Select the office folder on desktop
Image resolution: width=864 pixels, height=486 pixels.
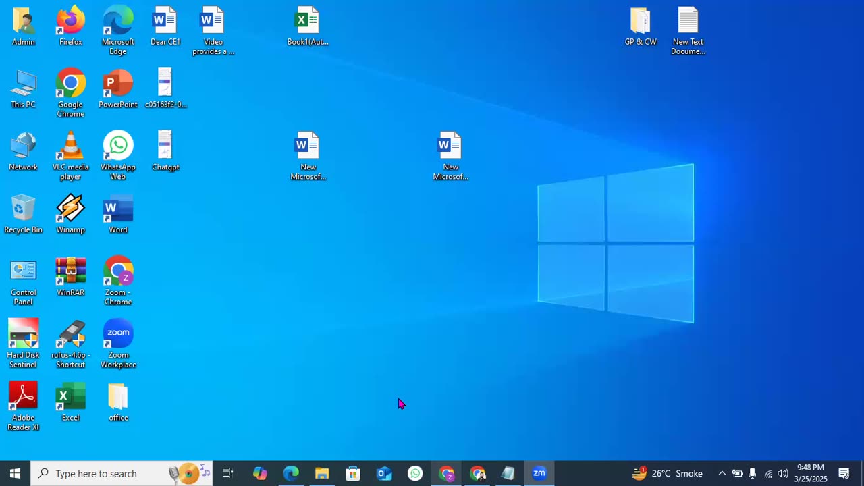pyautogui.click(x=118, y=403)
